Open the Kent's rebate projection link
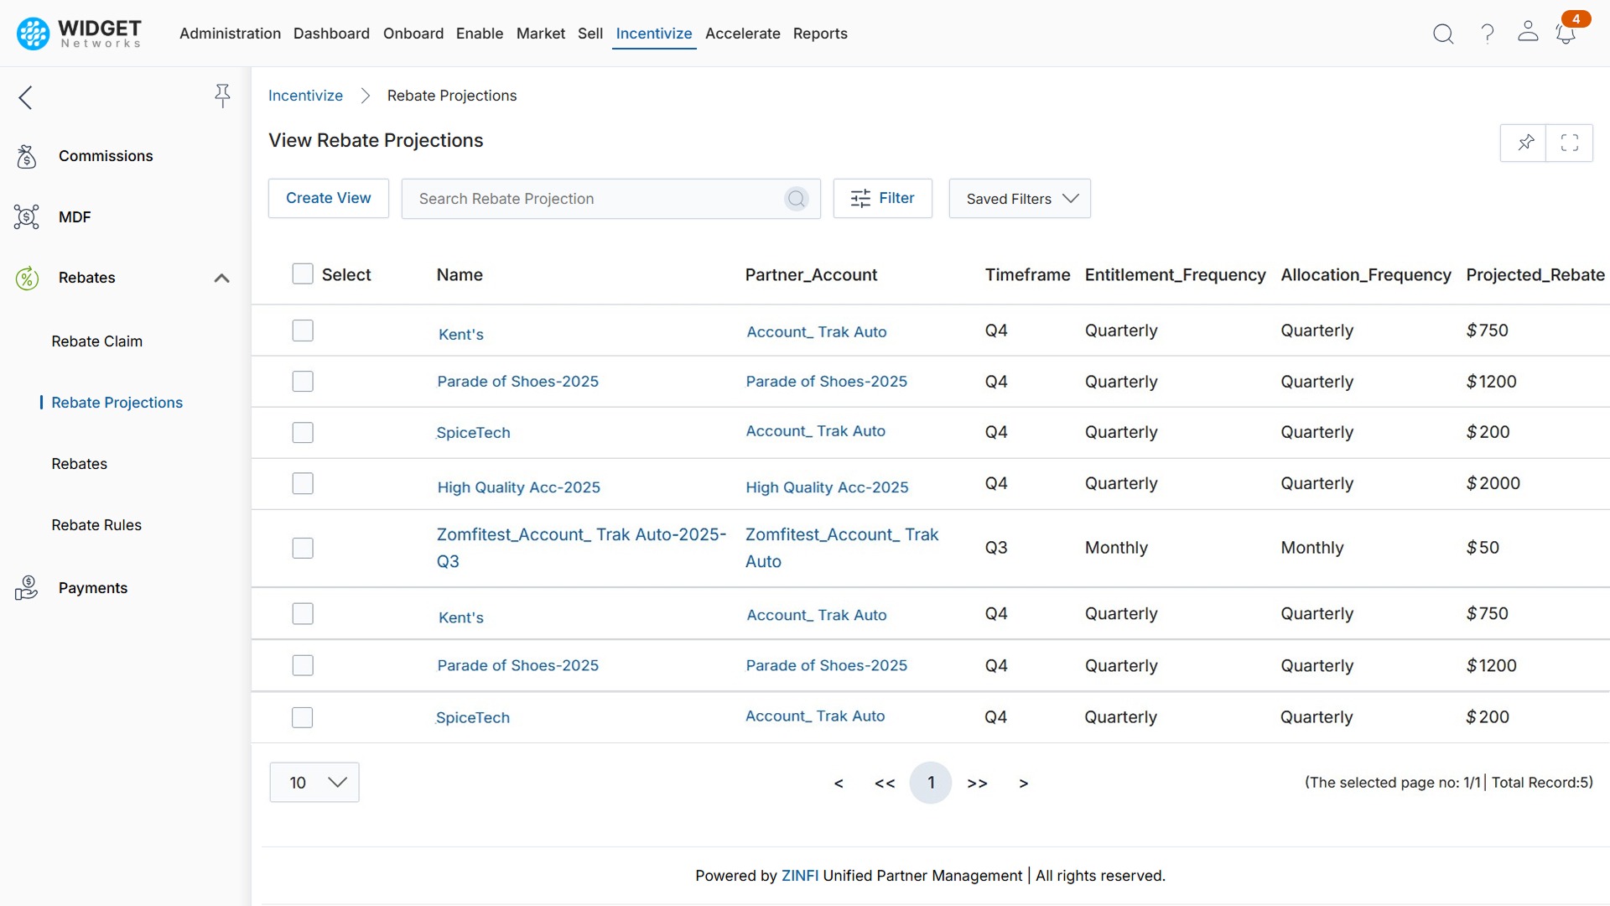This screenshot has width=1610, height=906. [460, 334]
